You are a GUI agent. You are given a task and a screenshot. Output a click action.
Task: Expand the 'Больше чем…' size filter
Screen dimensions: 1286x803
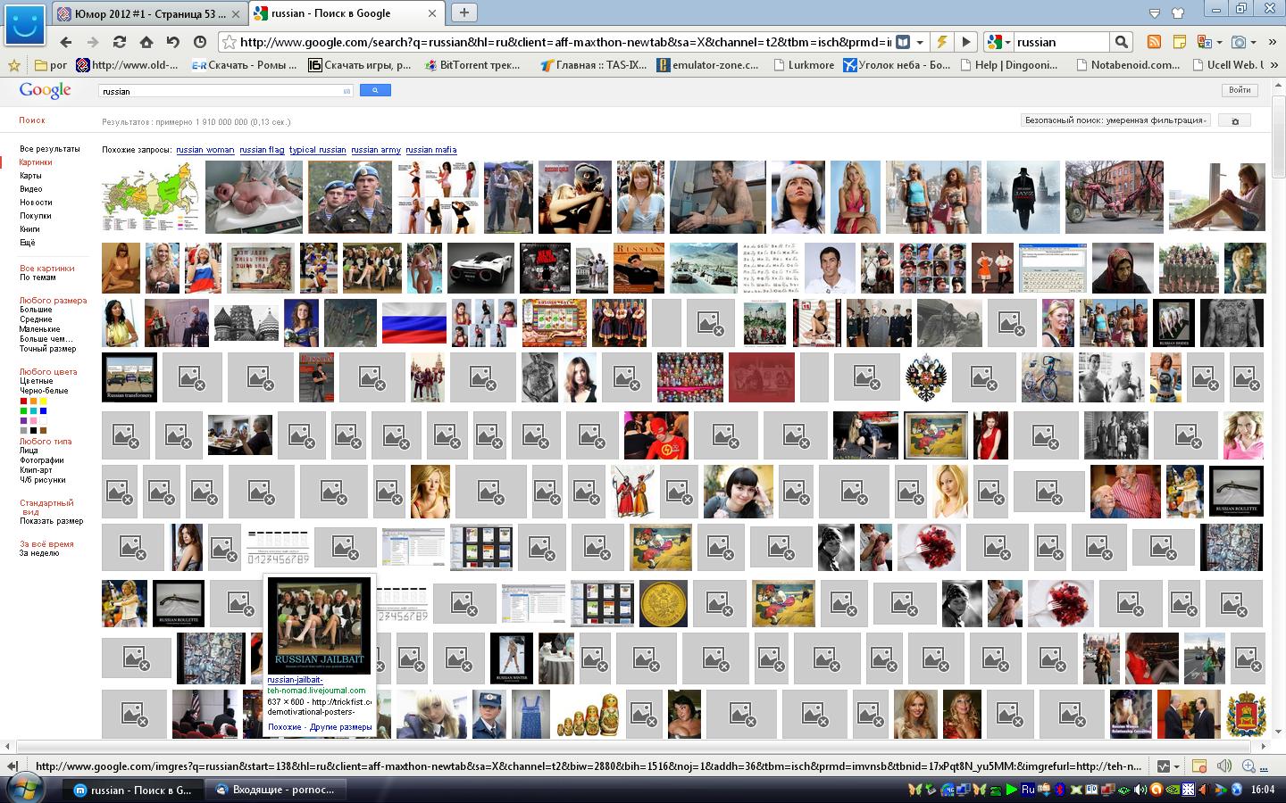pos(46,339)
